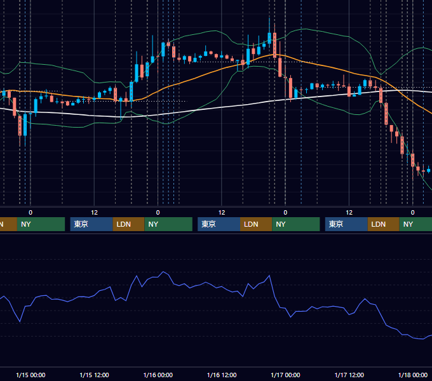The width and height of the screenshot is (432, 381).
Task: Click the 1/15 12:00 time axis label
Action: click(94, 375)
